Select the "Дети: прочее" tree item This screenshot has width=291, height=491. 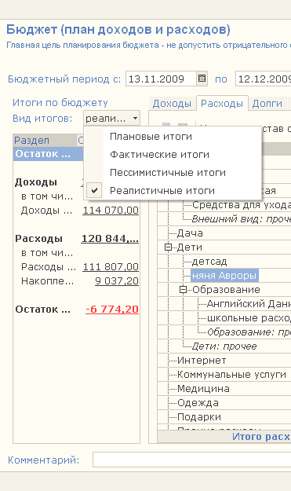(x=224, y=346)
